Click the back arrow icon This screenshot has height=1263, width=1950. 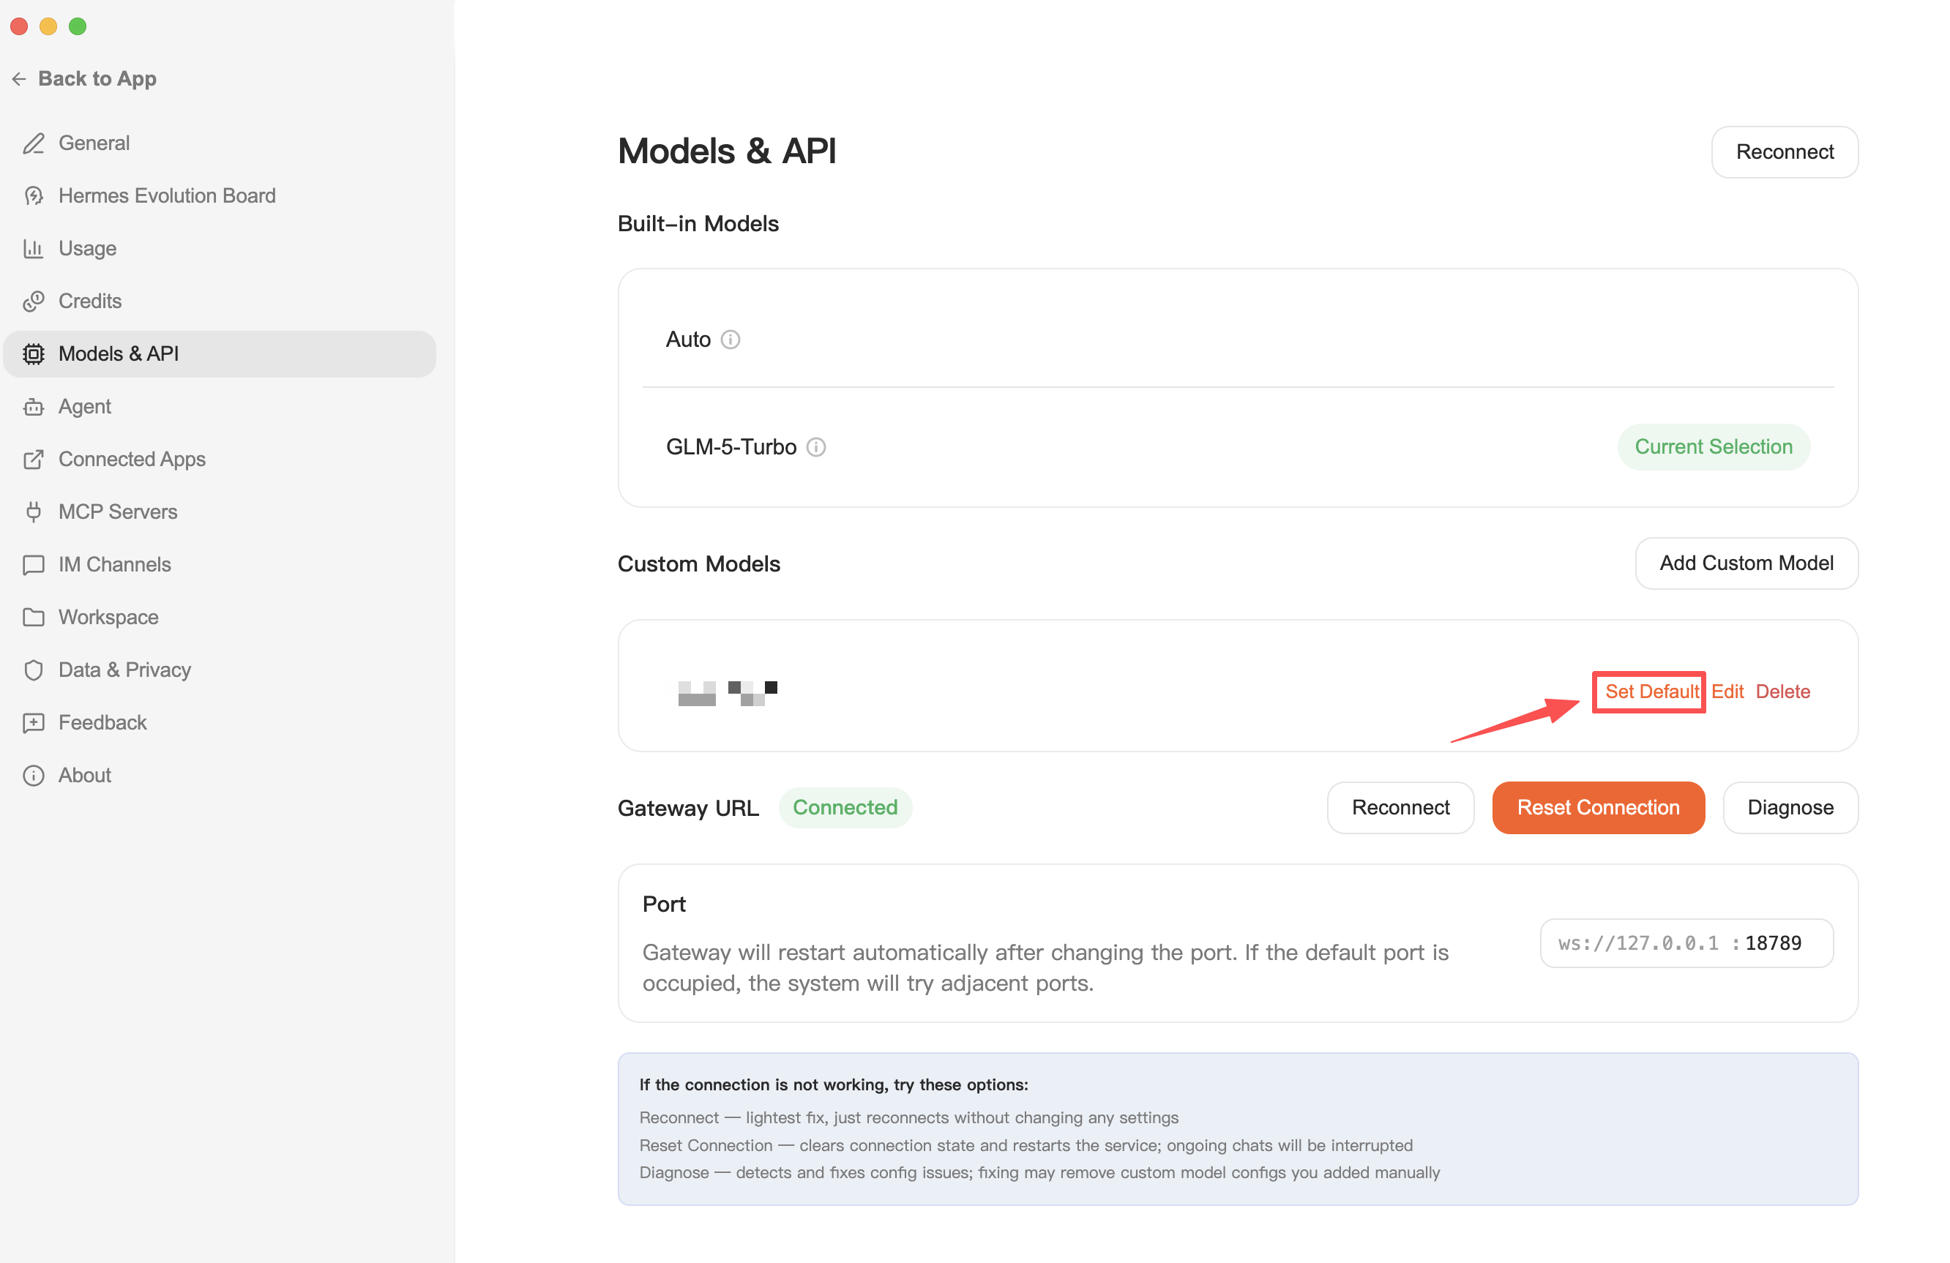pos(20,78)
